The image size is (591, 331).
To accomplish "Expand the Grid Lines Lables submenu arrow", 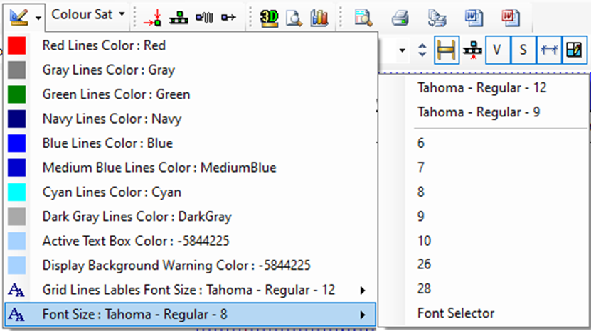I will [x=362, y=291].
